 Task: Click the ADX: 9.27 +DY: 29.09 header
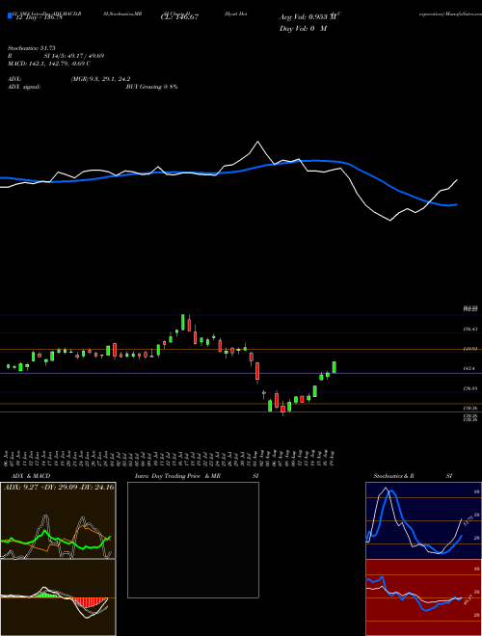[59, 487]
